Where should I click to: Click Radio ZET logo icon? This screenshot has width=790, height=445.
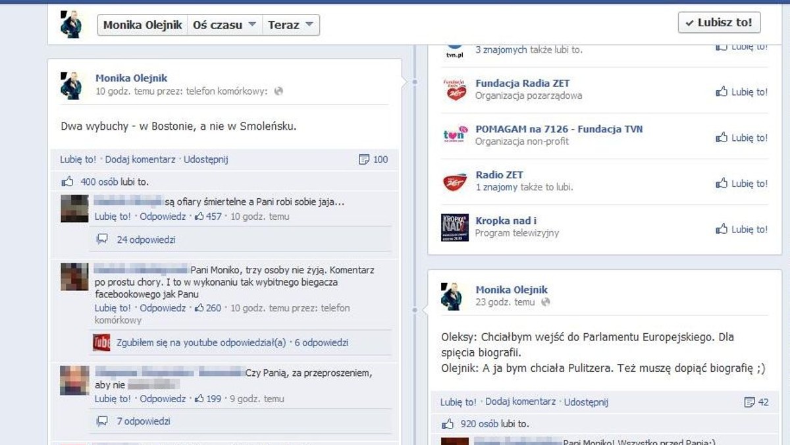(454, 182)
